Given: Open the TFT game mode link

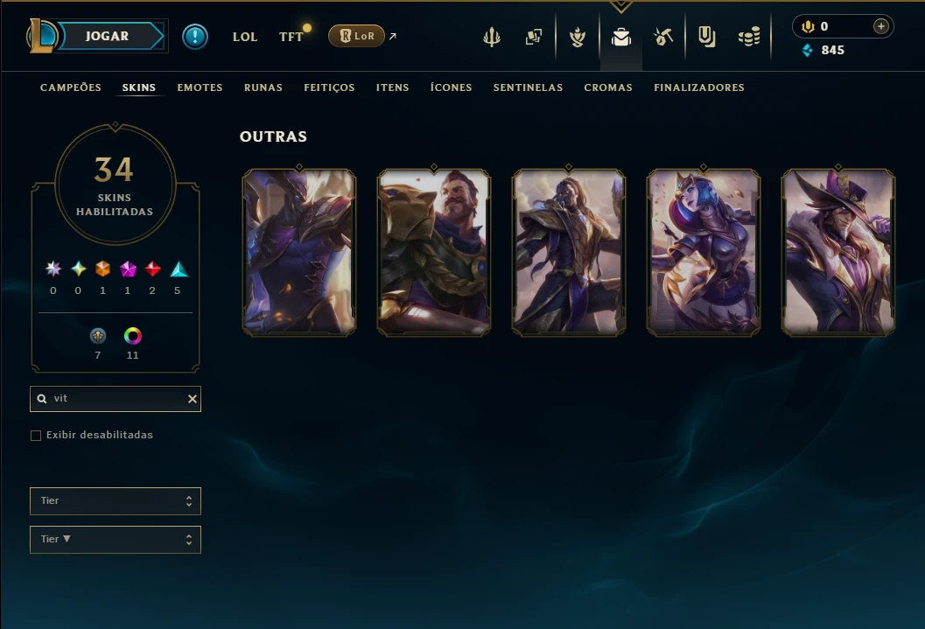Looking at the screenshot, I should [x=291, y=37].
